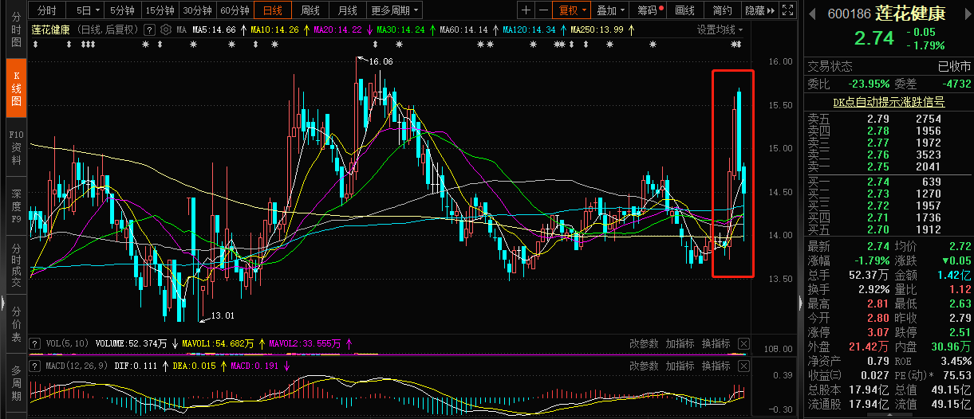
Task: Click the 16.06 high price marker on chart
Action: click(x=380, y=61)
